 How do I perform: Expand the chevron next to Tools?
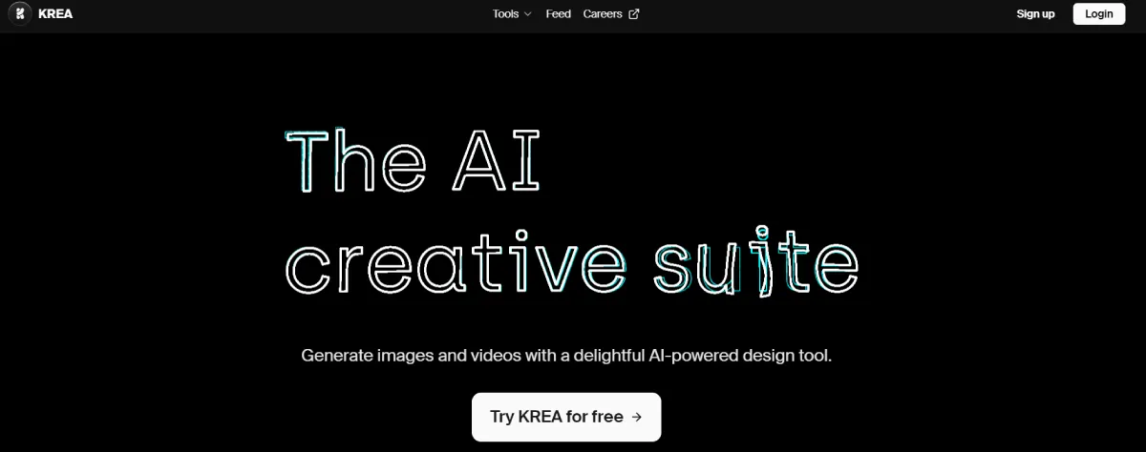tap(527, 14)
